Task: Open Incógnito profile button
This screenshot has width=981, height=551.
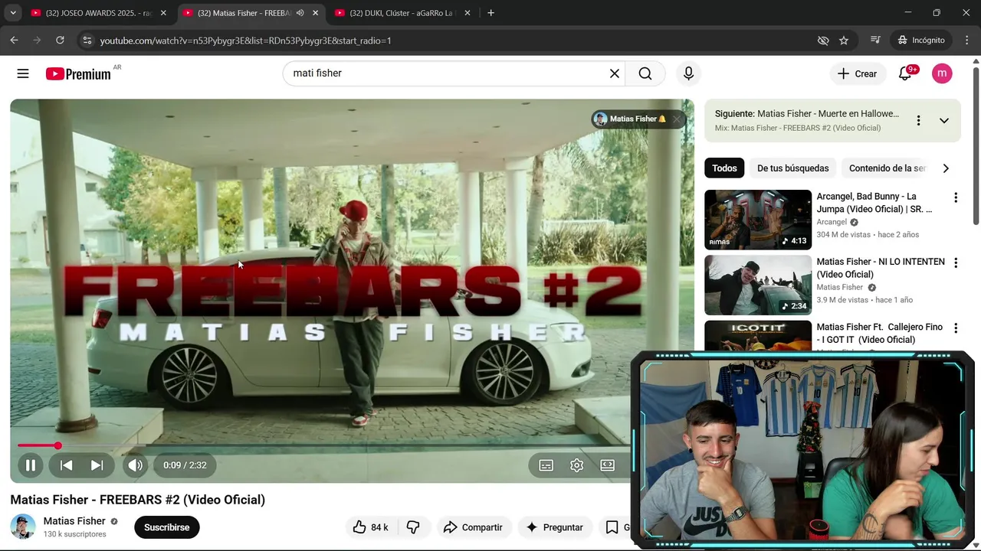Action: pyautogui.click(x=921, y=40)
